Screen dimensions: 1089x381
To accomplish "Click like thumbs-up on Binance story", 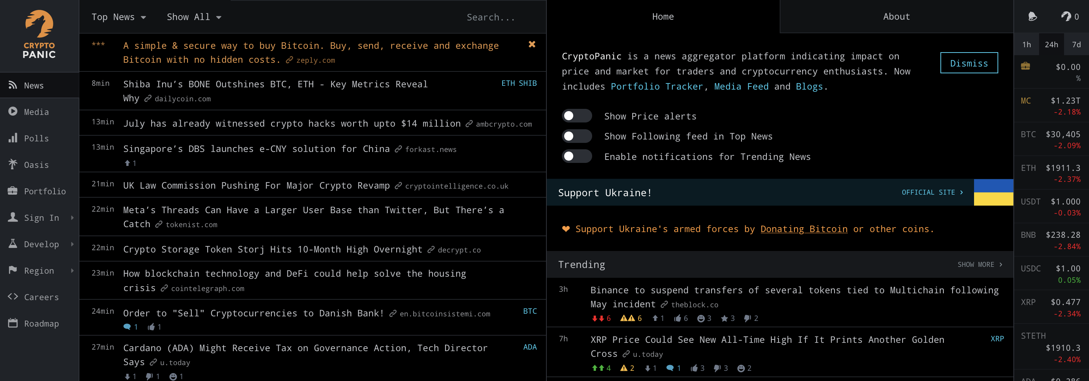I will [681, 319].
